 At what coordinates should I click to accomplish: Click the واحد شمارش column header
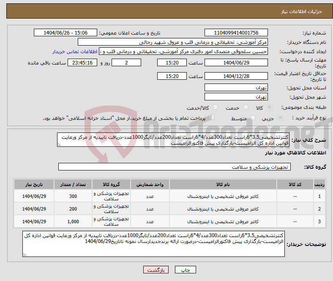(x=150, y=184)
